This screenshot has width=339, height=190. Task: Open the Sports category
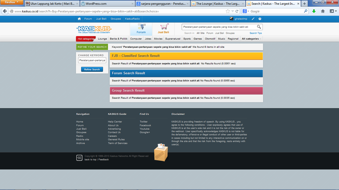(x=187, y=39)
